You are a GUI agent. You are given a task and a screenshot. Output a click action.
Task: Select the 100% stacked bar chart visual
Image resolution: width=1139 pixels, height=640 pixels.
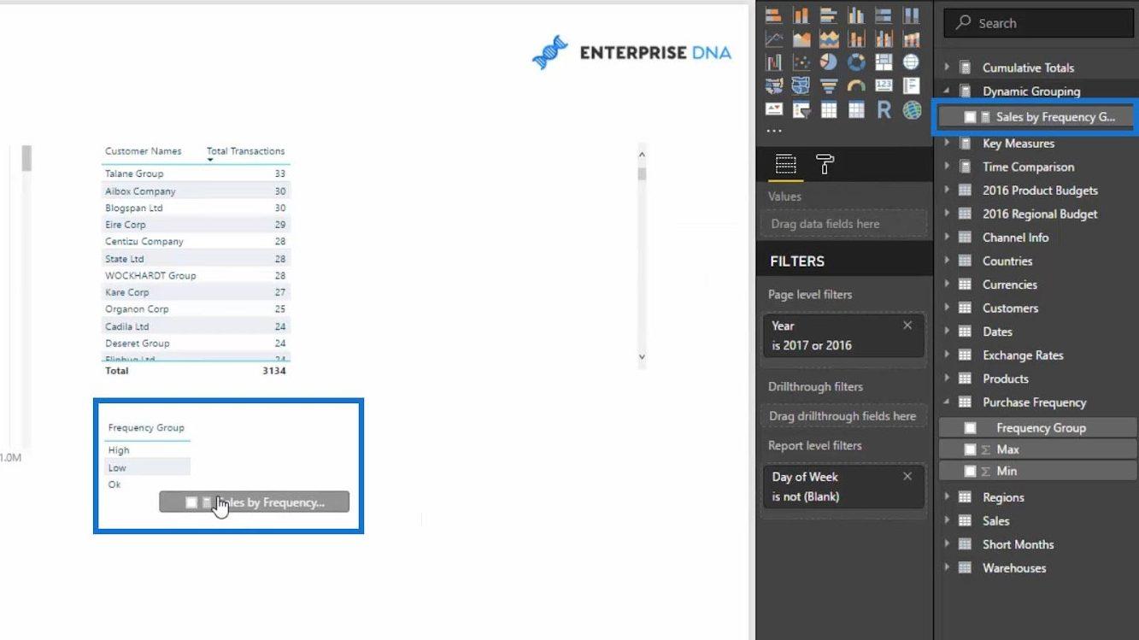(x=884, y=15)
